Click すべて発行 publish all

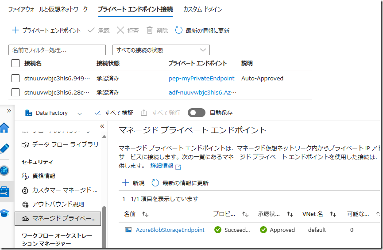(160, 113)
